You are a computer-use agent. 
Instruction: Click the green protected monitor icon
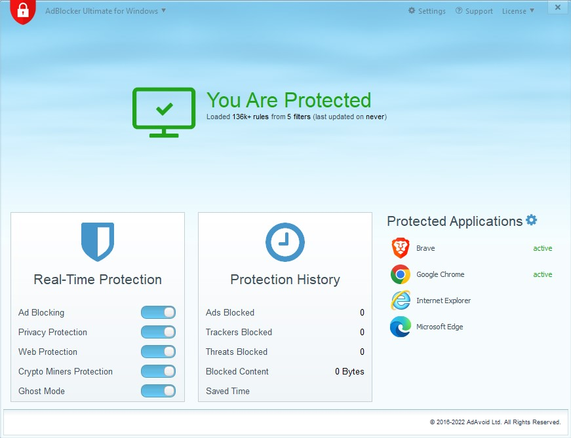[164, 113]
